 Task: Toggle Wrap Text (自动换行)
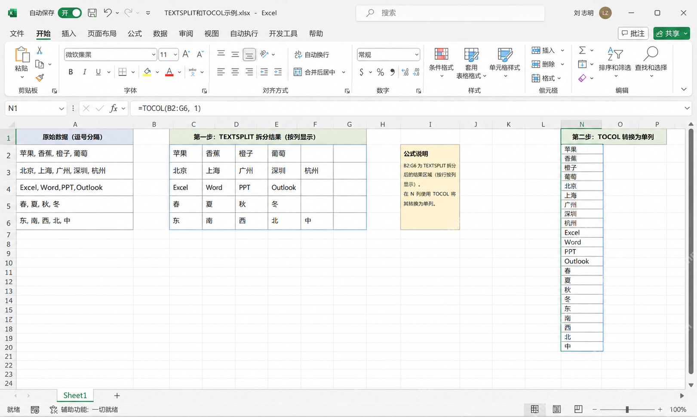pyautogui.click(x=312, y=55)
